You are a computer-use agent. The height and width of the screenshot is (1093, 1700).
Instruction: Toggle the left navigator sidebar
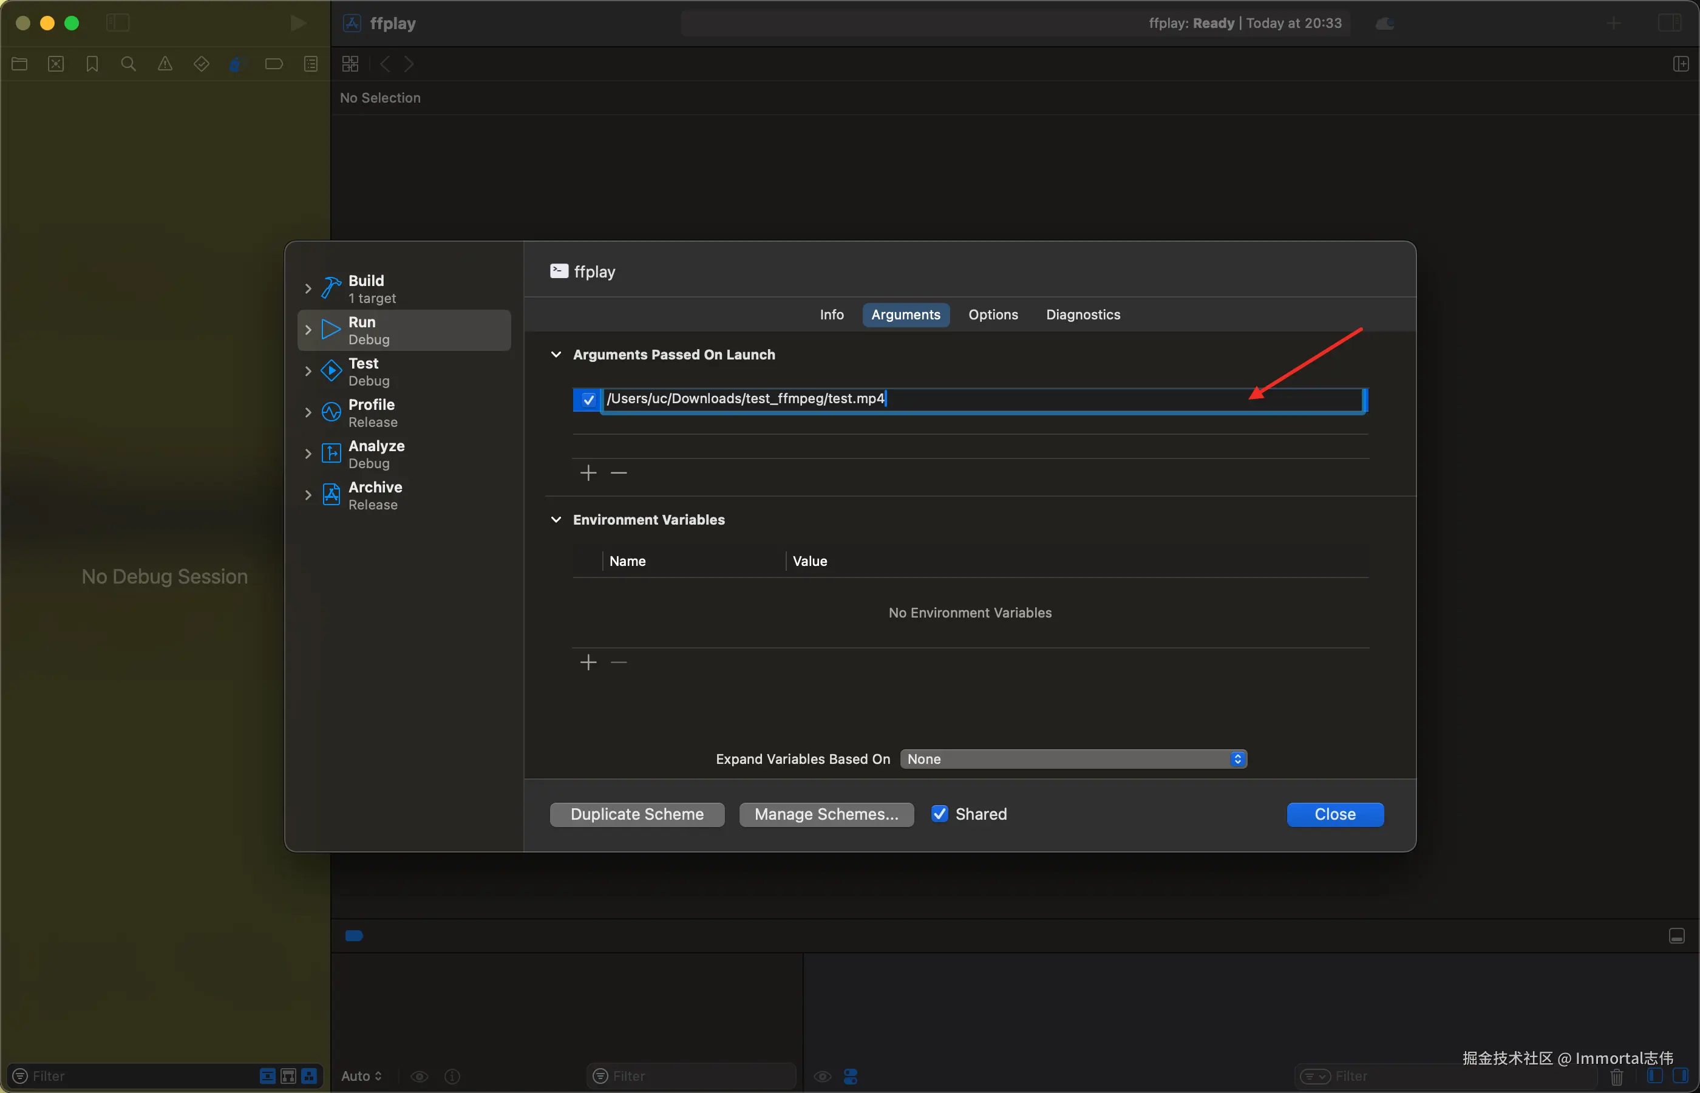[118, 22]
